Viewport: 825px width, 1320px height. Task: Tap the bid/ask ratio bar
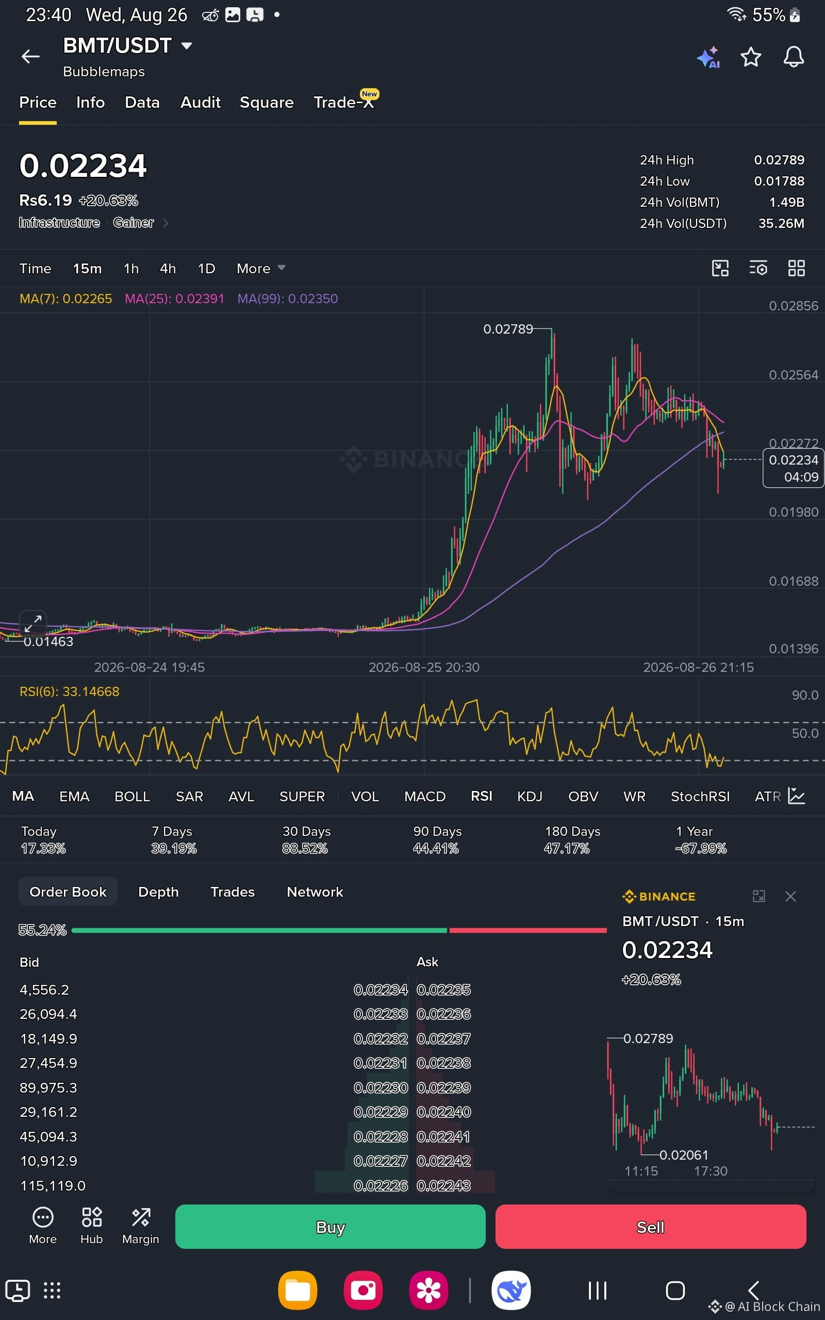click(339, 930)
